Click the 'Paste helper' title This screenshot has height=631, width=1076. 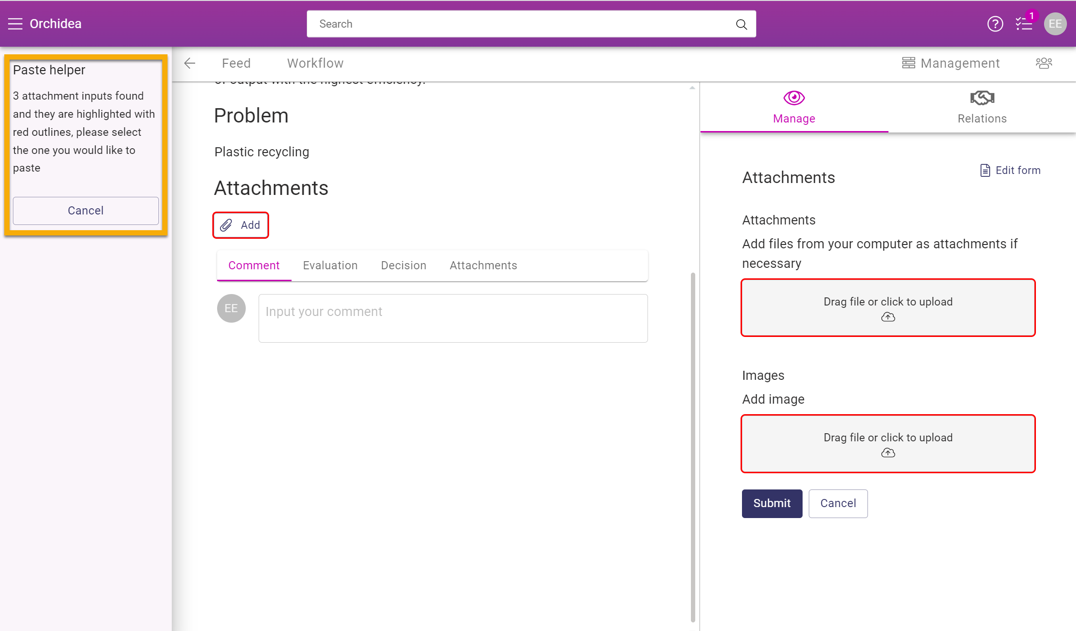[x=49, y=70]
